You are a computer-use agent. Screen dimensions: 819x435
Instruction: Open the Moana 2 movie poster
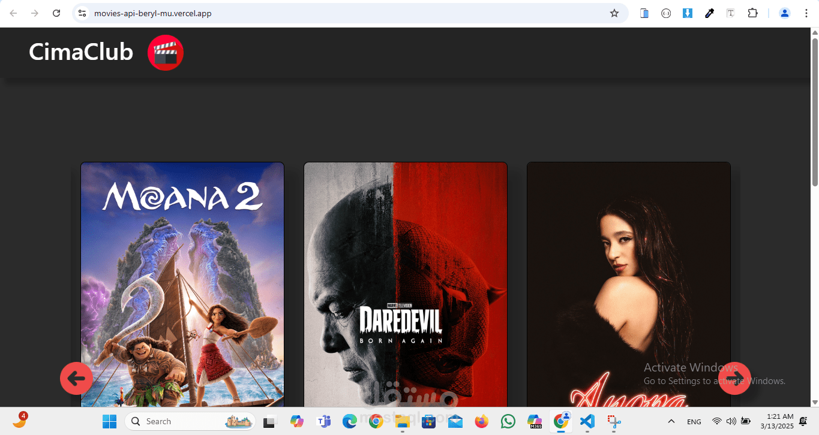182,285
